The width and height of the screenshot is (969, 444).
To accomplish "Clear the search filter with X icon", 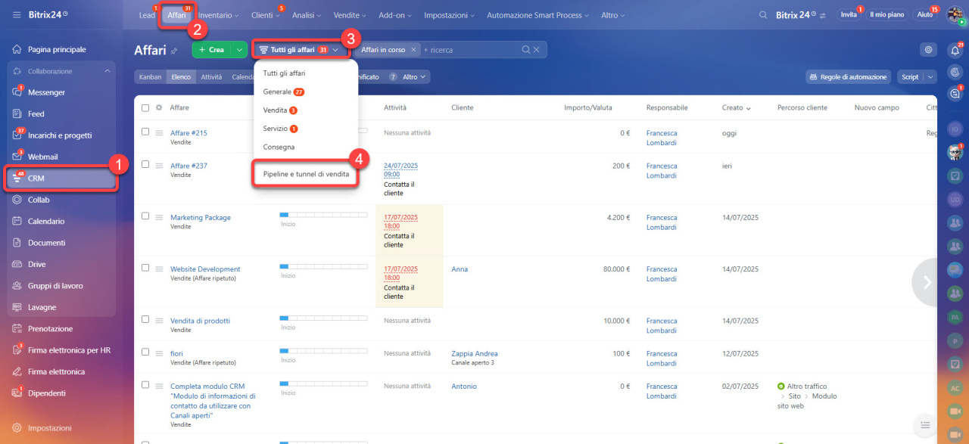I will coord(537,50).
